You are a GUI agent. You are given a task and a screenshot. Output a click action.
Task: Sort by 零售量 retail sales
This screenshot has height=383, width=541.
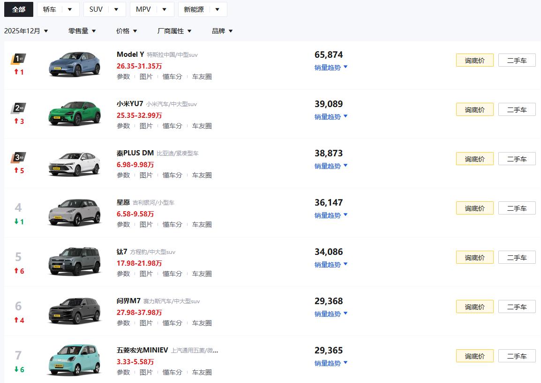pyautogui.click(x=82, y=31)
